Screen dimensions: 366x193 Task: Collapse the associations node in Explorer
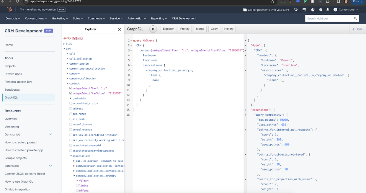71,156
